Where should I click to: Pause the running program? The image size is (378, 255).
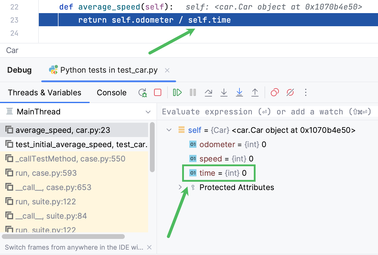[x=193, y=92]
